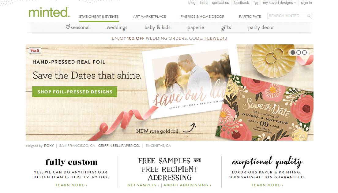Select the third carousel slide dot
Screen dimensions: 338x193
tap(304, 52)
